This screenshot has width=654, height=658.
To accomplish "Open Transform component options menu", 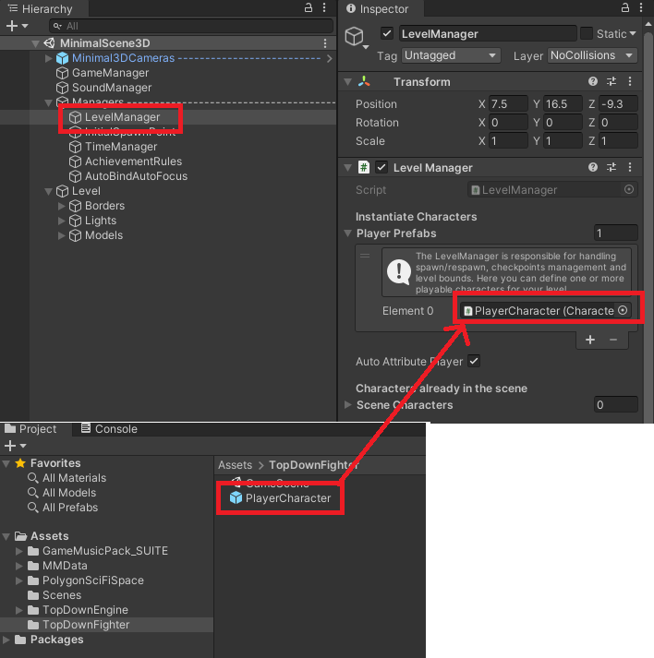I will point(630,81).
